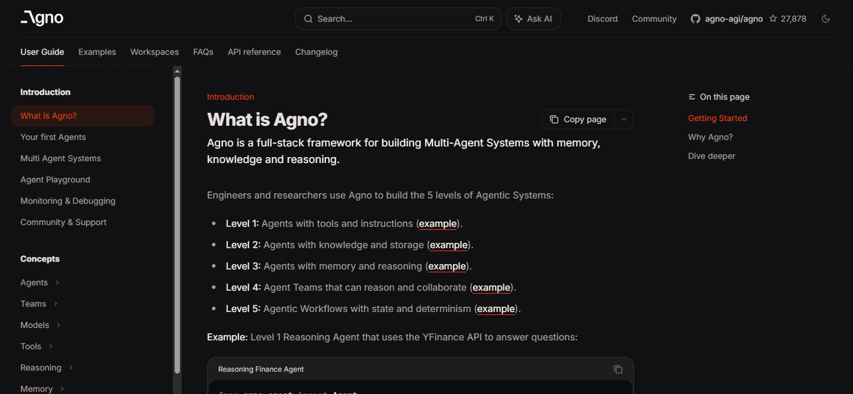Switch to the Examples tab
Image resolution: width=853 pixels, height=394 pixels.
coord(97,52)
